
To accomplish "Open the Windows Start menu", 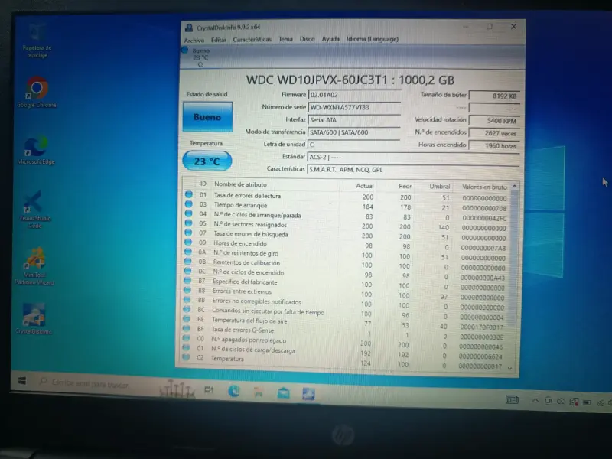I will click(x=22, y=380).
